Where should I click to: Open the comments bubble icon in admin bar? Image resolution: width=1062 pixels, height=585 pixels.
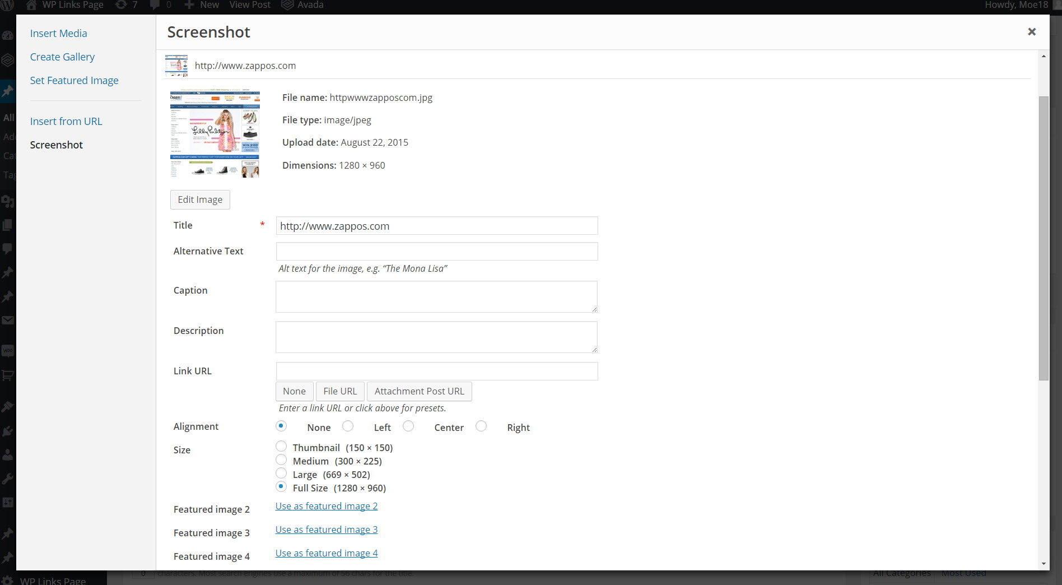pyautogui.click(x=155, y=5)
